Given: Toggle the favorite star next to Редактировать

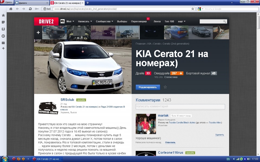Looking at the screenshot, I should [165, 87].
